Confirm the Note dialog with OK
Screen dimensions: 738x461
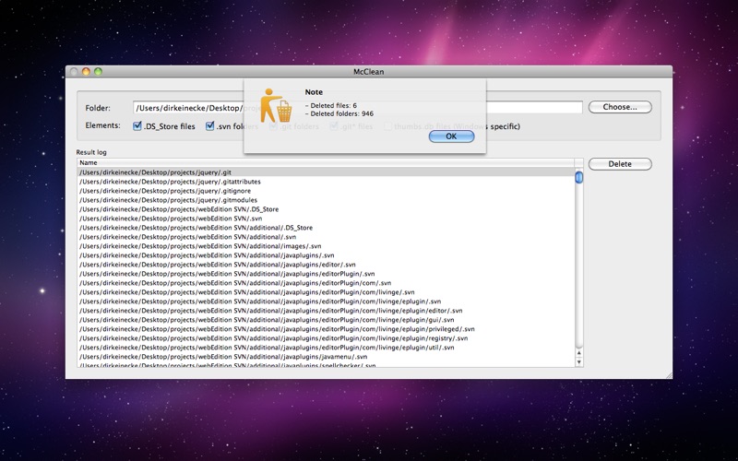point(451,136)
